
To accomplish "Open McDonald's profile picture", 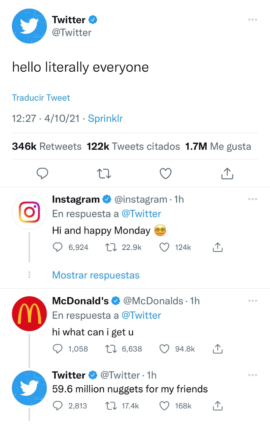I will coord(29,314).
